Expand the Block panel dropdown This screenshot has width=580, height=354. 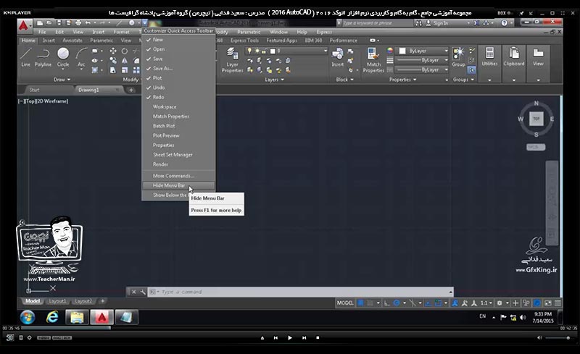(x=344, y=80)
